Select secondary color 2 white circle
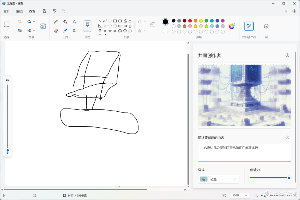The image size is (300, 200). 166,30
